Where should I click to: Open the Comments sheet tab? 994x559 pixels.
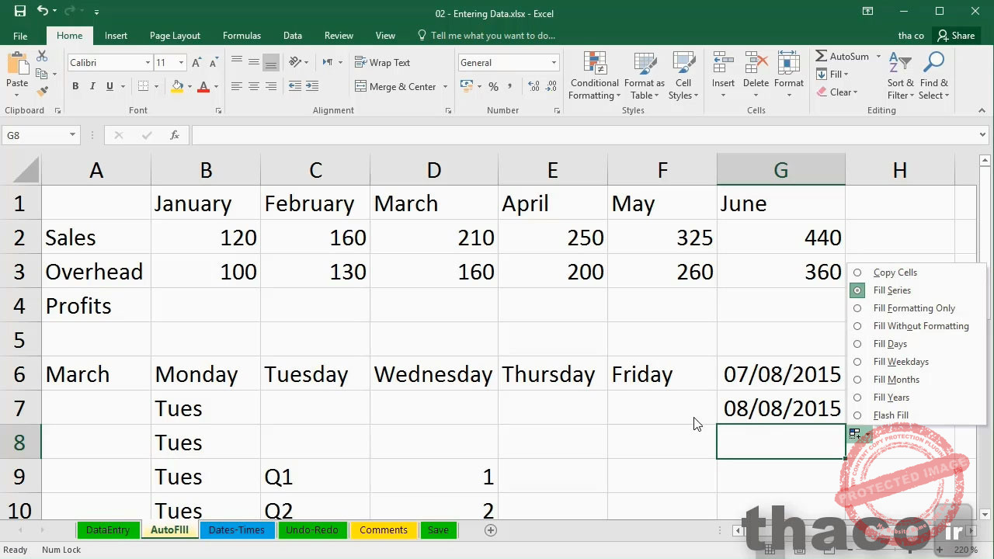(x=384, y=530)
